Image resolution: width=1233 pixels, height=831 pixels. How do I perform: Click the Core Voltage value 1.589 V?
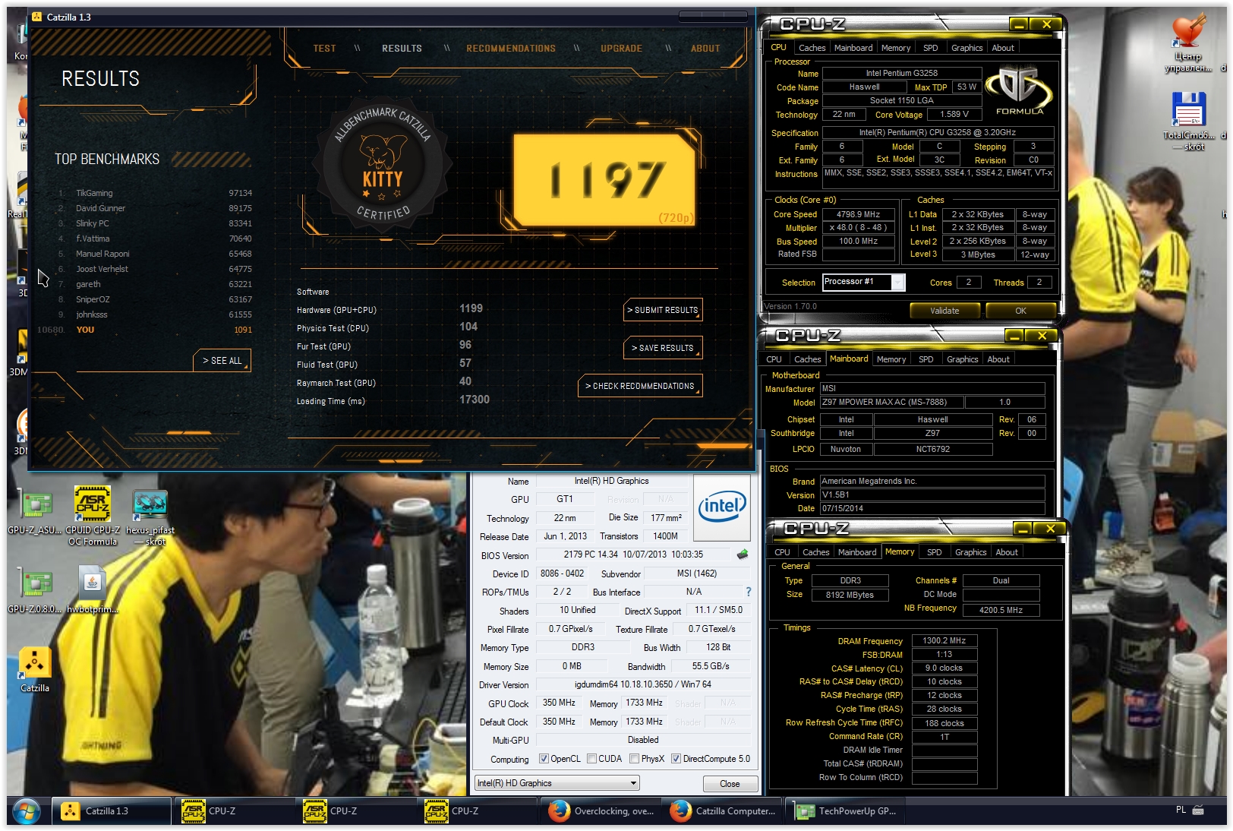[x=954, y=114]
